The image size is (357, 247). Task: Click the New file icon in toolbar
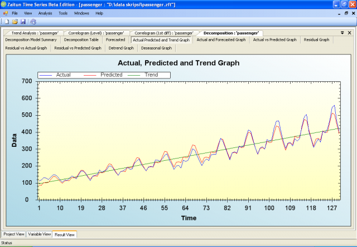[x=6, y=22]
